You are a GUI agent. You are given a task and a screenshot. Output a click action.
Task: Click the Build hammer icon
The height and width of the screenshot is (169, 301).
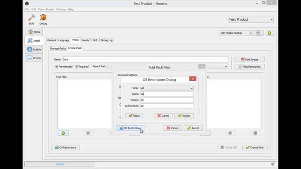point(32,18)
